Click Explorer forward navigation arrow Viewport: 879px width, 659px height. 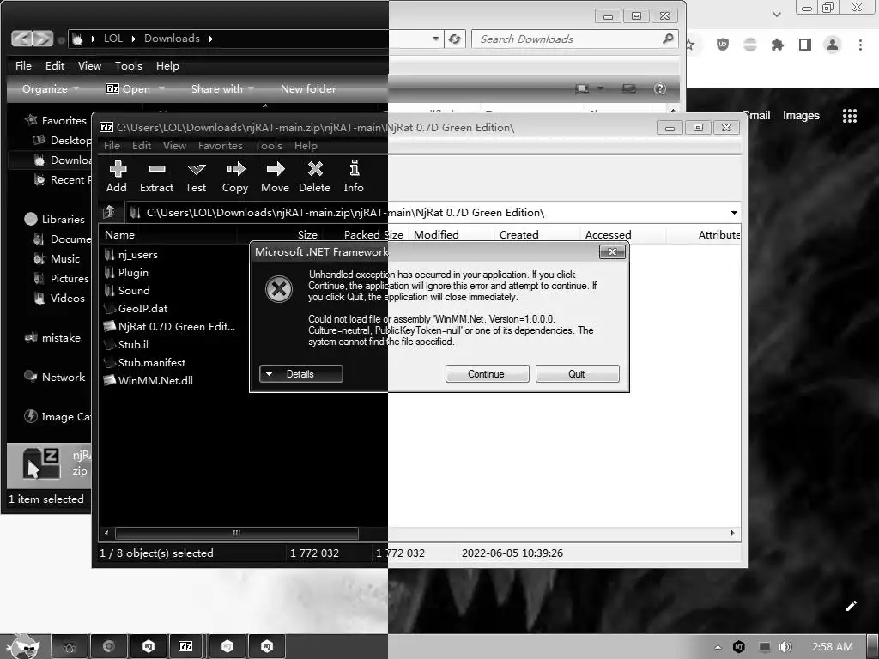pyautogui.click(x=43, y=39)
